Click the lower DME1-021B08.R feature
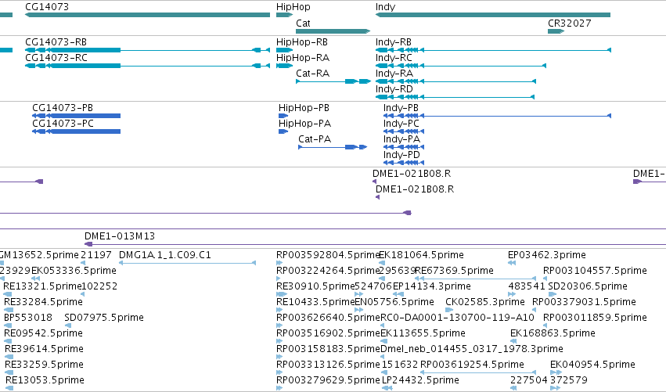The width and height of the screenshot is (666, 392). pos(377,197)
